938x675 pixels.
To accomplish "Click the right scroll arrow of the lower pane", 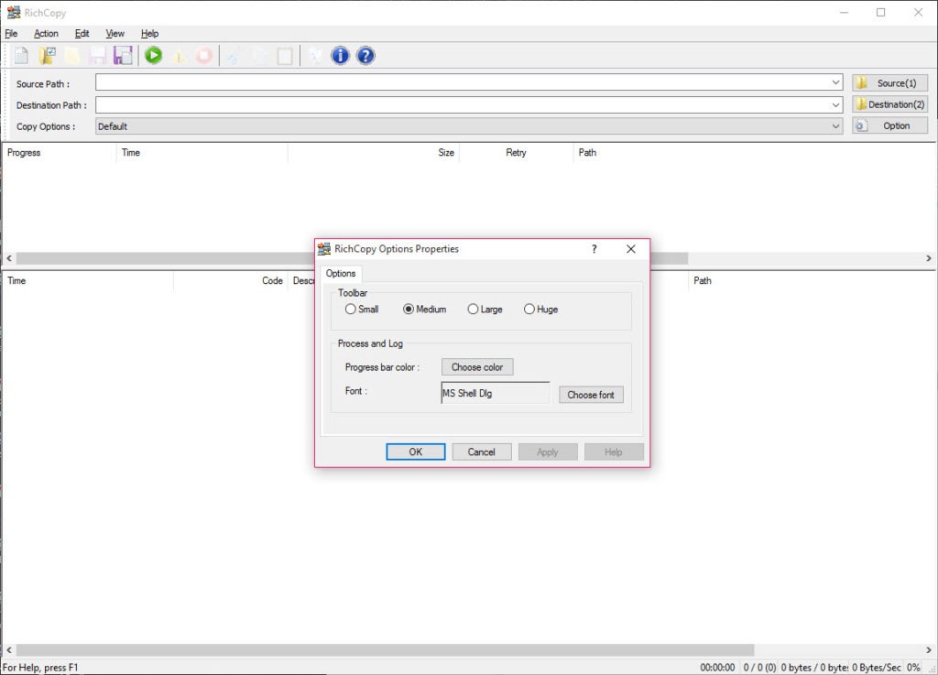I will (929, 650).
